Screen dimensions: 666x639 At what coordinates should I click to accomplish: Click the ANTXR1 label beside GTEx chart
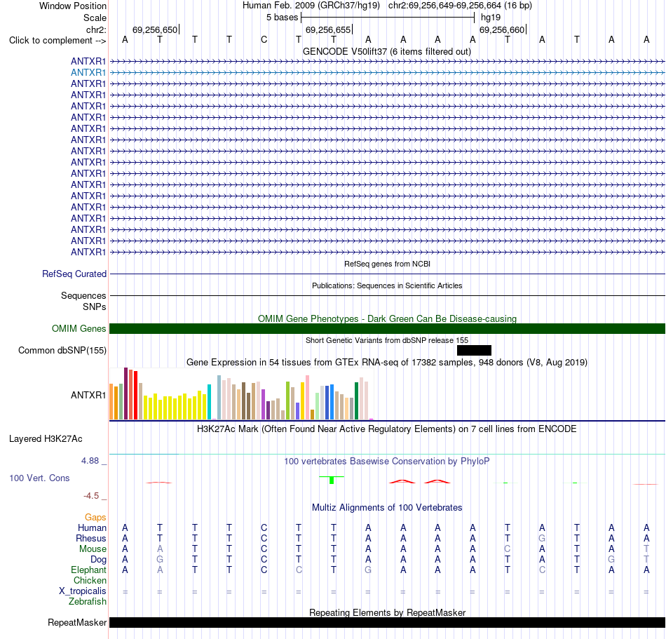(88, 395)
